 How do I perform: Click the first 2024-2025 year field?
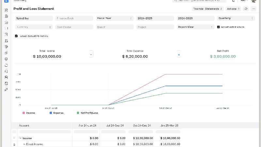point(155,18)
